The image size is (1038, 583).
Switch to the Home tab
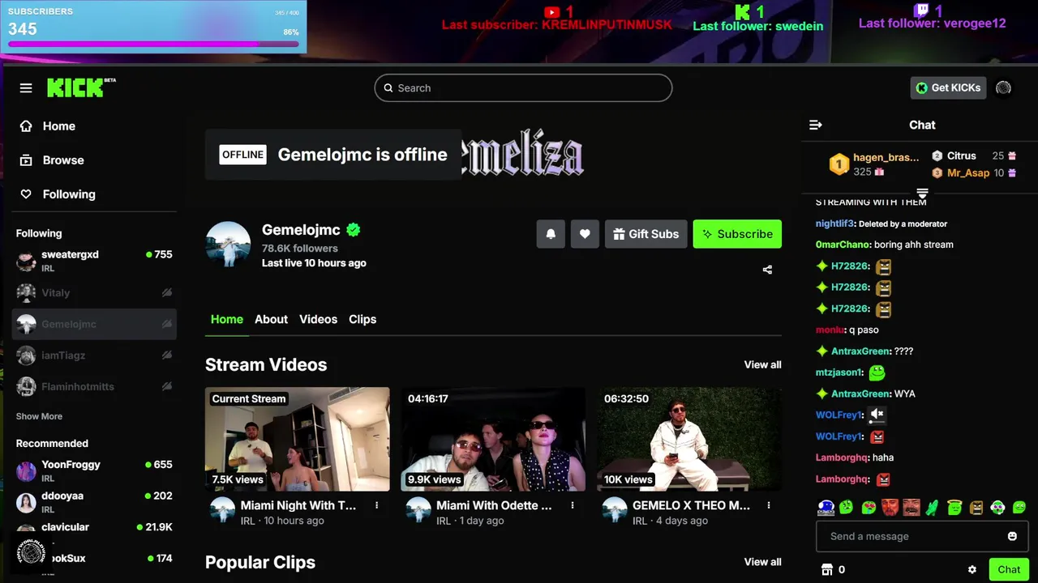pos(227,319)
